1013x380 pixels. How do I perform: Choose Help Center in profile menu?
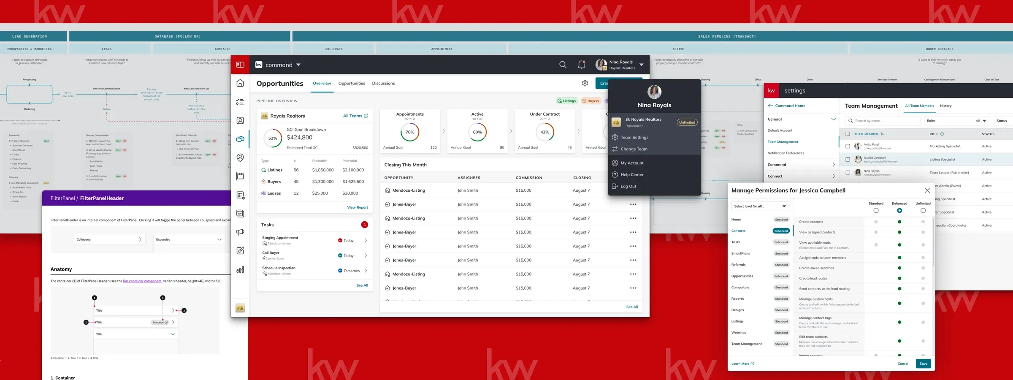point(632,175)
